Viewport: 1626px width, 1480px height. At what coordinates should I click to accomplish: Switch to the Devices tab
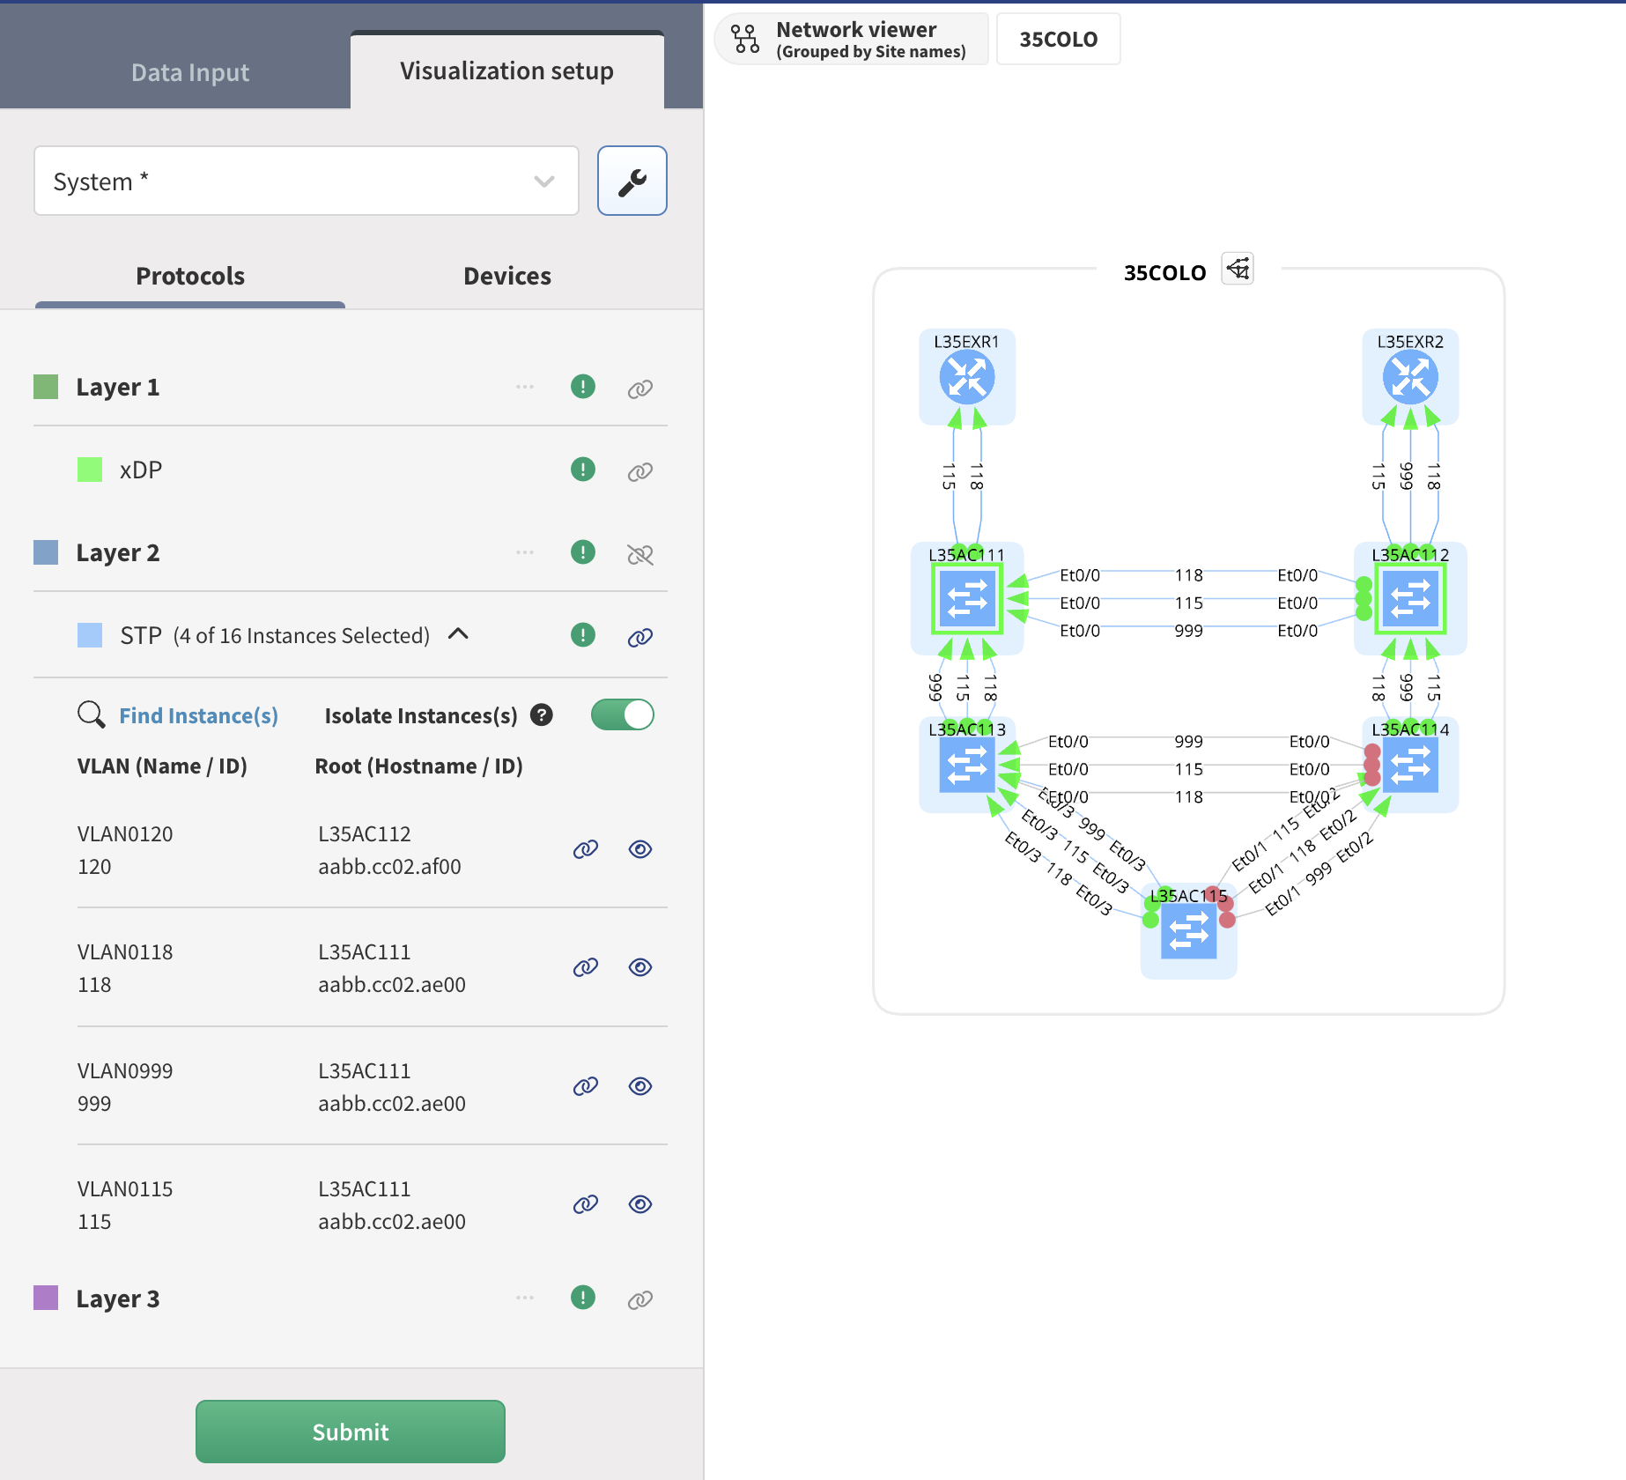pos(506,277)
